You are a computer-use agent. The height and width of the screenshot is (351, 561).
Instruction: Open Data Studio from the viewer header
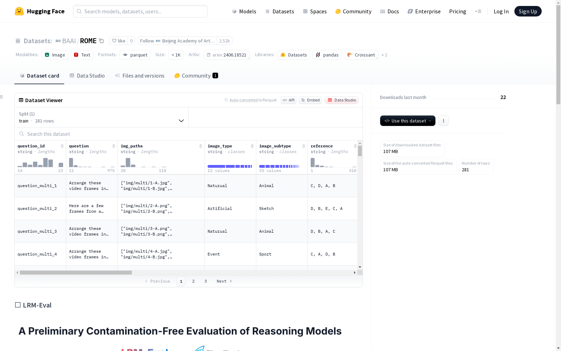[342, 100]
